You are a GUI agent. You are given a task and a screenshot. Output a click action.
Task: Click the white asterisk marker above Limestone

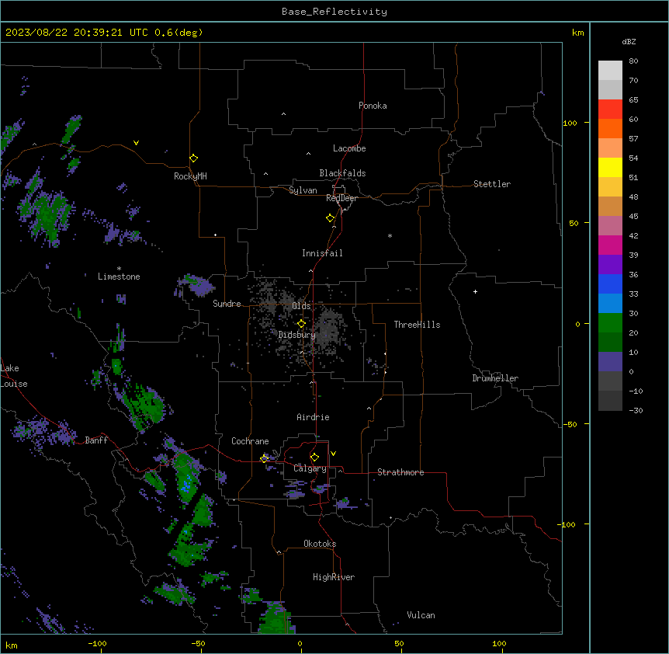[119, 269]
